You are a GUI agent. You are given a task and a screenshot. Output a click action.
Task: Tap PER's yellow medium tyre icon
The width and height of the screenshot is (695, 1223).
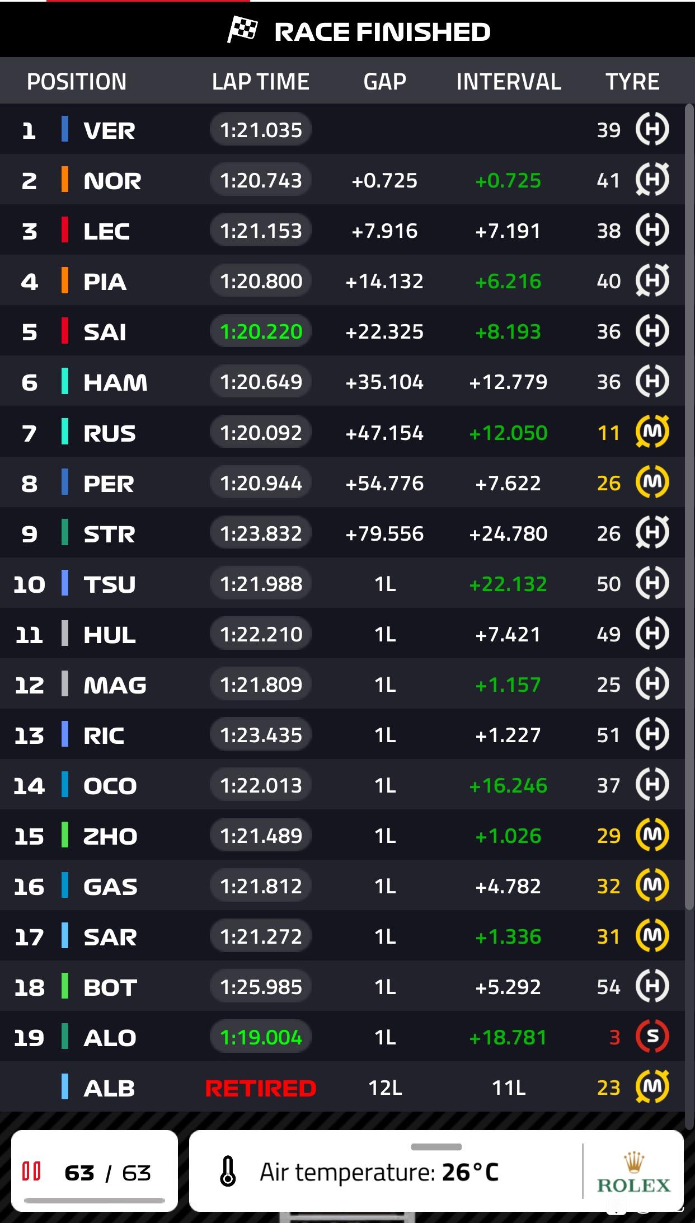(652, 482)
